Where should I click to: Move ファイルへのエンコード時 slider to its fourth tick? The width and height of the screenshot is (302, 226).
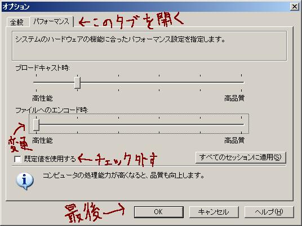[159, 125]
